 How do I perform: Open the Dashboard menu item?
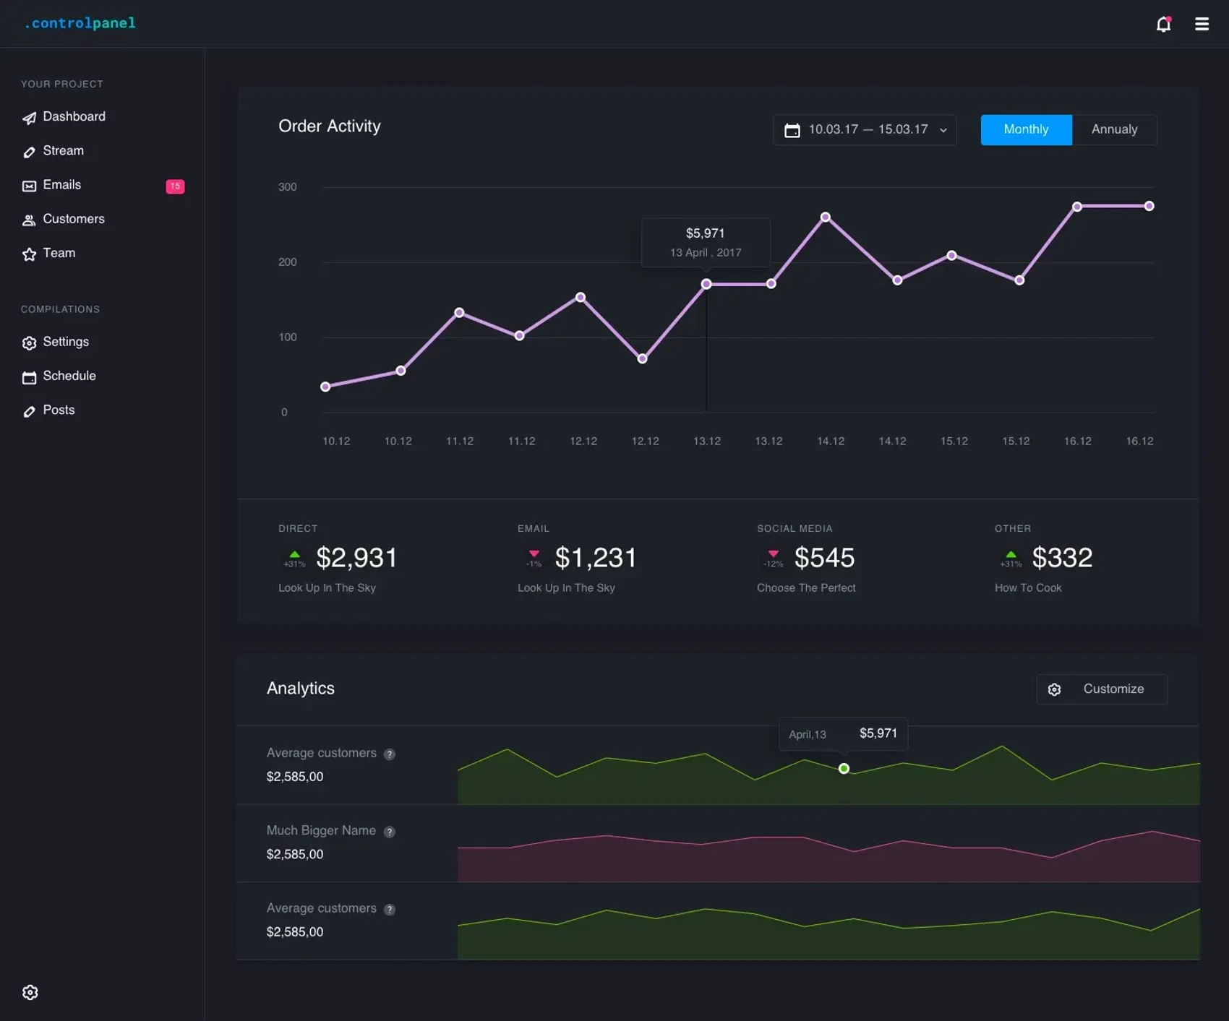(x=74, y=117)
